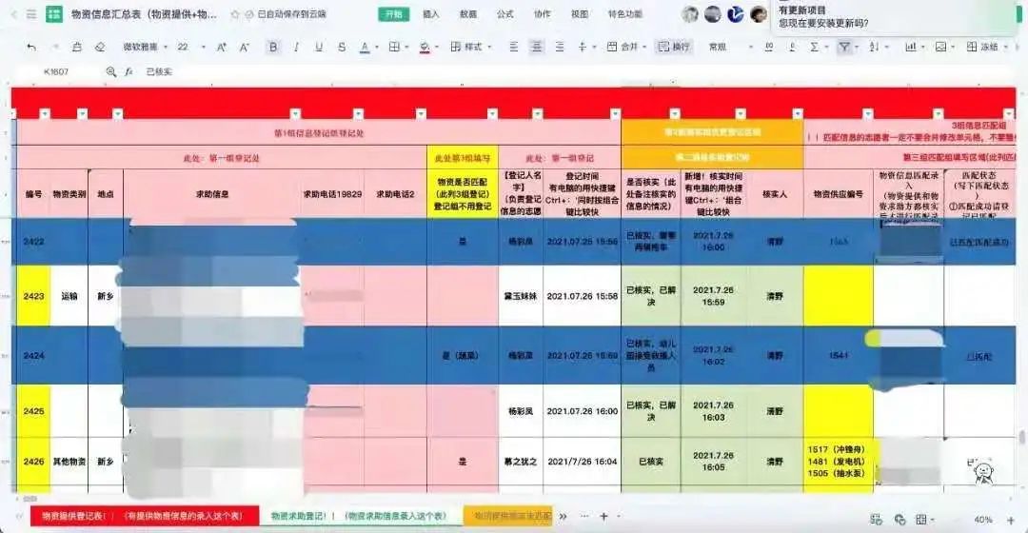Show more sheet tabs with » arrow
Screen dimensions: 1028x533
(563, 517)
